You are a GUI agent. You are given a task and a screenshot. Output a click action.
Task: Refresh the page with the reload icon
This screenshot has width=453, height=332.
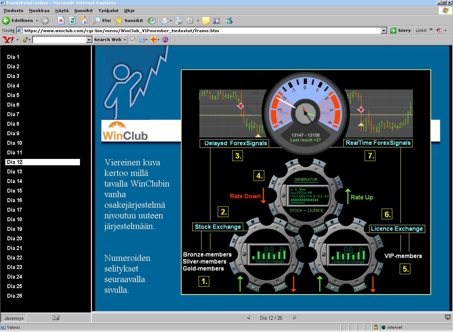72,21
